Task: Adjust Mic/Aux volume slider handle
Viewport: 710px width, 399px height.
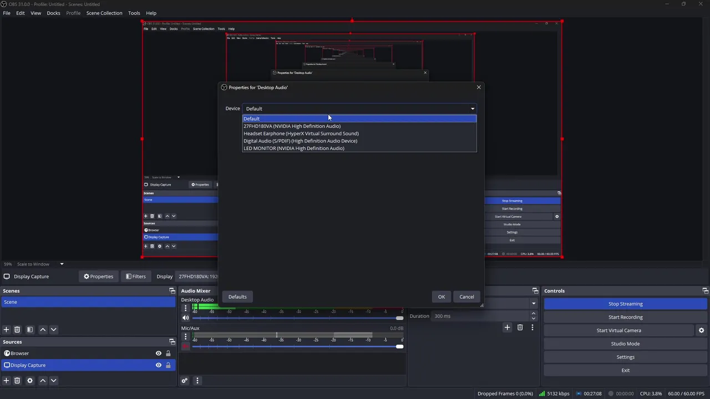Action: pyautogui.click(x=399, y=347)
